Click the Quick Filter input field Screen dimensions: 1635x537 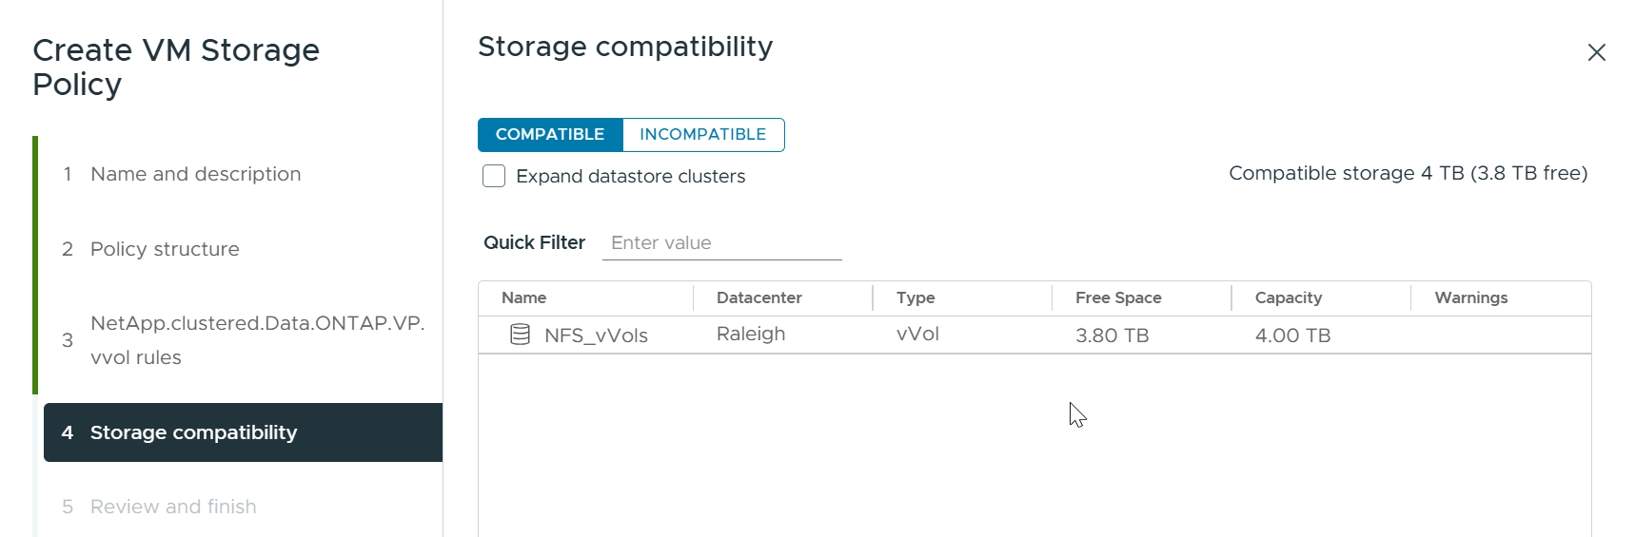pos(721,242)
